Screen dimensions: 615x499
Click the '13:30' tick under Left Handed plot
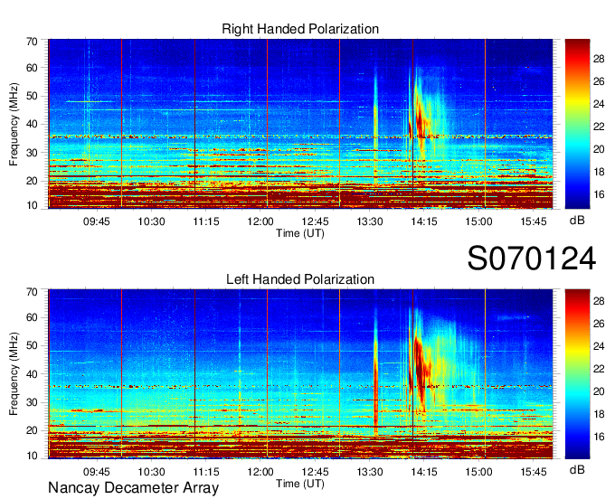370,472
